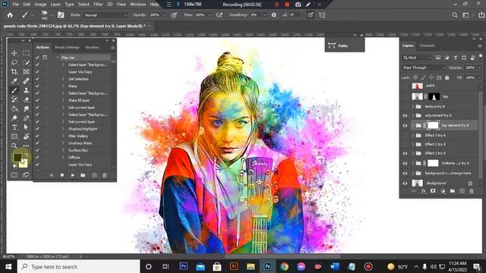Expand the Effect 1 try it group
This screenshot has width=486, height=273.
click(x=413, y=153)
